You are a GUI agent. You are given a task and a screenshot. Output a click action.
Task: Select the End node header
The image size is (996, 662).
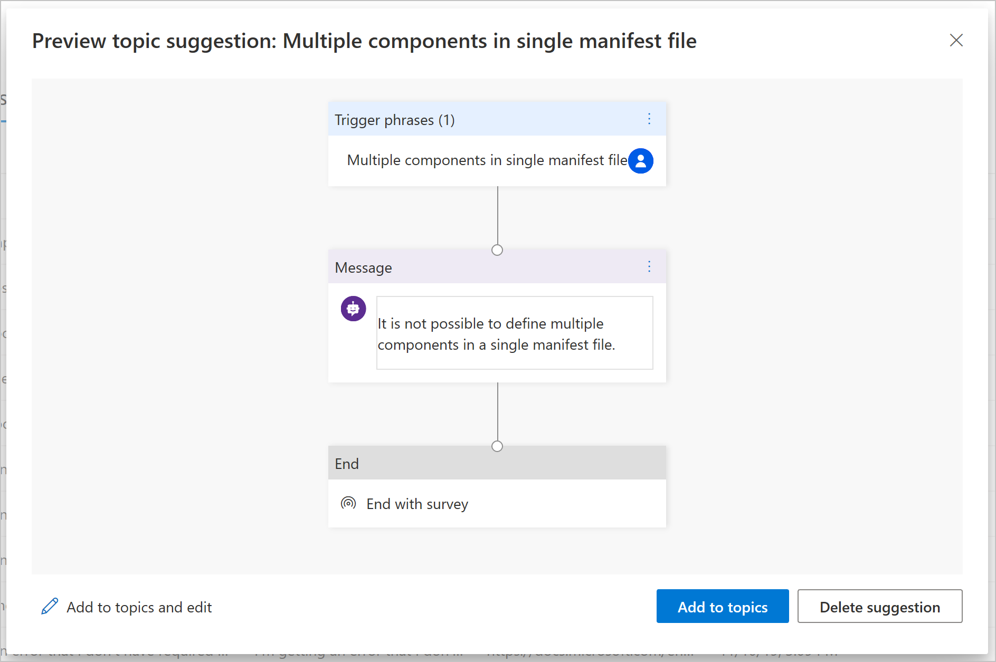click(497, 463)
